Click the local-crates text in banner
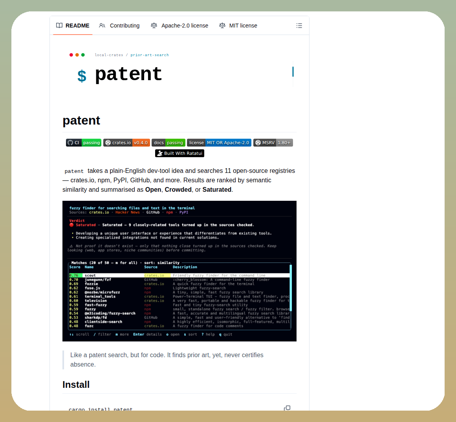The image size is (456, 422). (109, 55)
